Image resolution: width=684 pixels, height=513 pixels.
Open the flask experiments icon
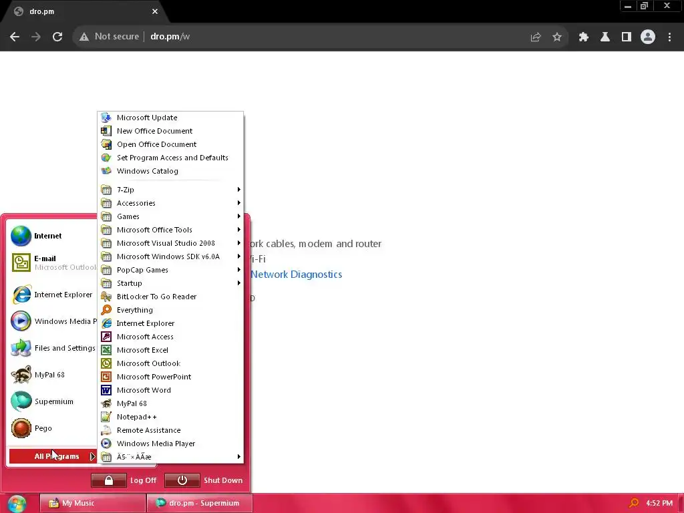[x=605, y=37]
